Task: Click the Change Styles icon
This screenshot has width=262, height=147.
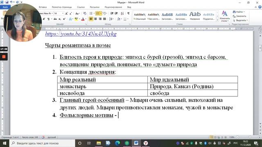Action: click(x=224, y=16)
